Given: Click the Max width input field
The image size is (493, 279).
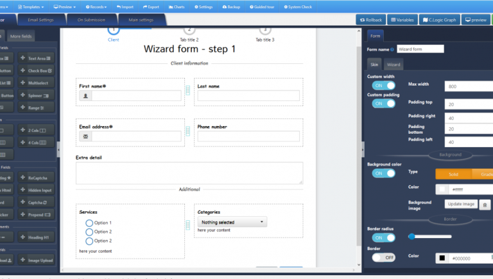Looking at the screenshot, I should pos(469,86).
